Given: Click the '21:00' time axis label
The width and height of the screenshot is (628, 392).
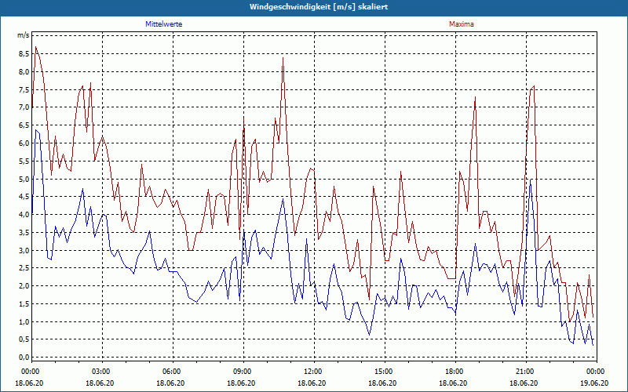Looking at the screenshot, I should tap(524, 372).
